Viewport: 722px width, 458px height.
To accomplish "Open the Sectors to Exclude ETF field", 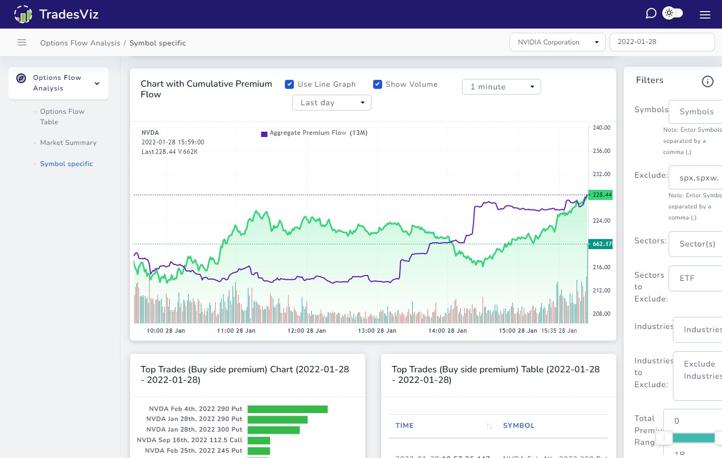I will (696, 278).
